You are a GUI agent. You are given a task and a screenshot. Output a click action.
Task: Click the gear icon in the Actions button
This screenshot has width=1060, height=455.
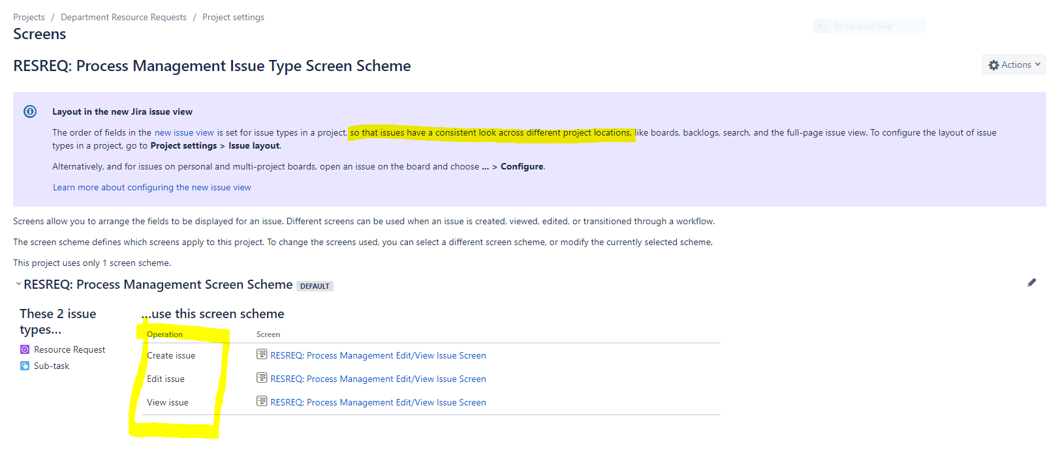point(994,65)
